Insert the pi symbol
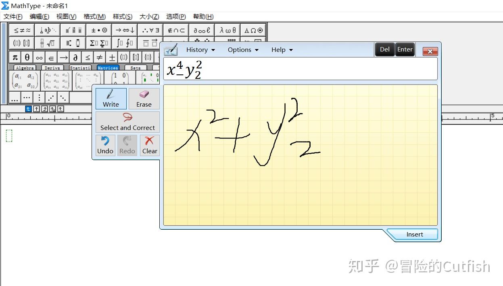 point(15,57)
